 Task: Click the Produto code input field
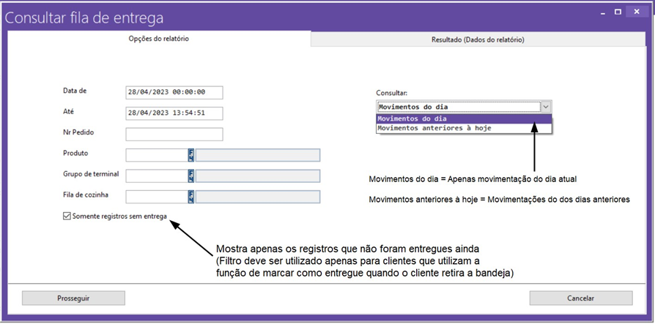point(157,154)
